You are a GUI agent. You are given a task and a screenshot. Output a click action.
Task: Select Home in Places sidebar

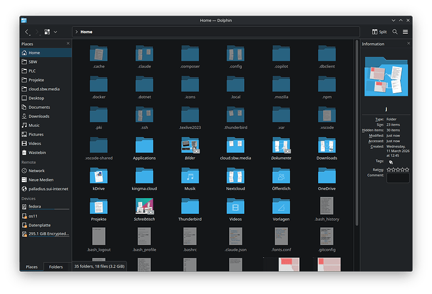[x=46, y=53]
